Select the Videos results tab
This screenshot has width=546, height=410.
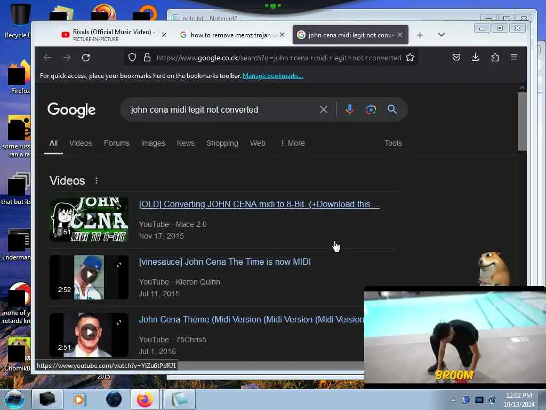[81, 143]
